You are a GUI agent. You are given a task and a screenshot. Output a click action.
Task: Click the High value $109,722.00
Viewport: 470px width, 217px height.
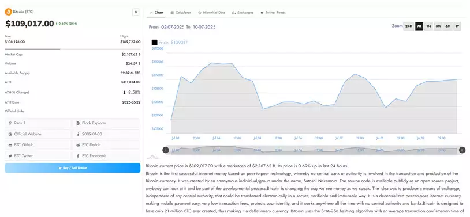130,42
